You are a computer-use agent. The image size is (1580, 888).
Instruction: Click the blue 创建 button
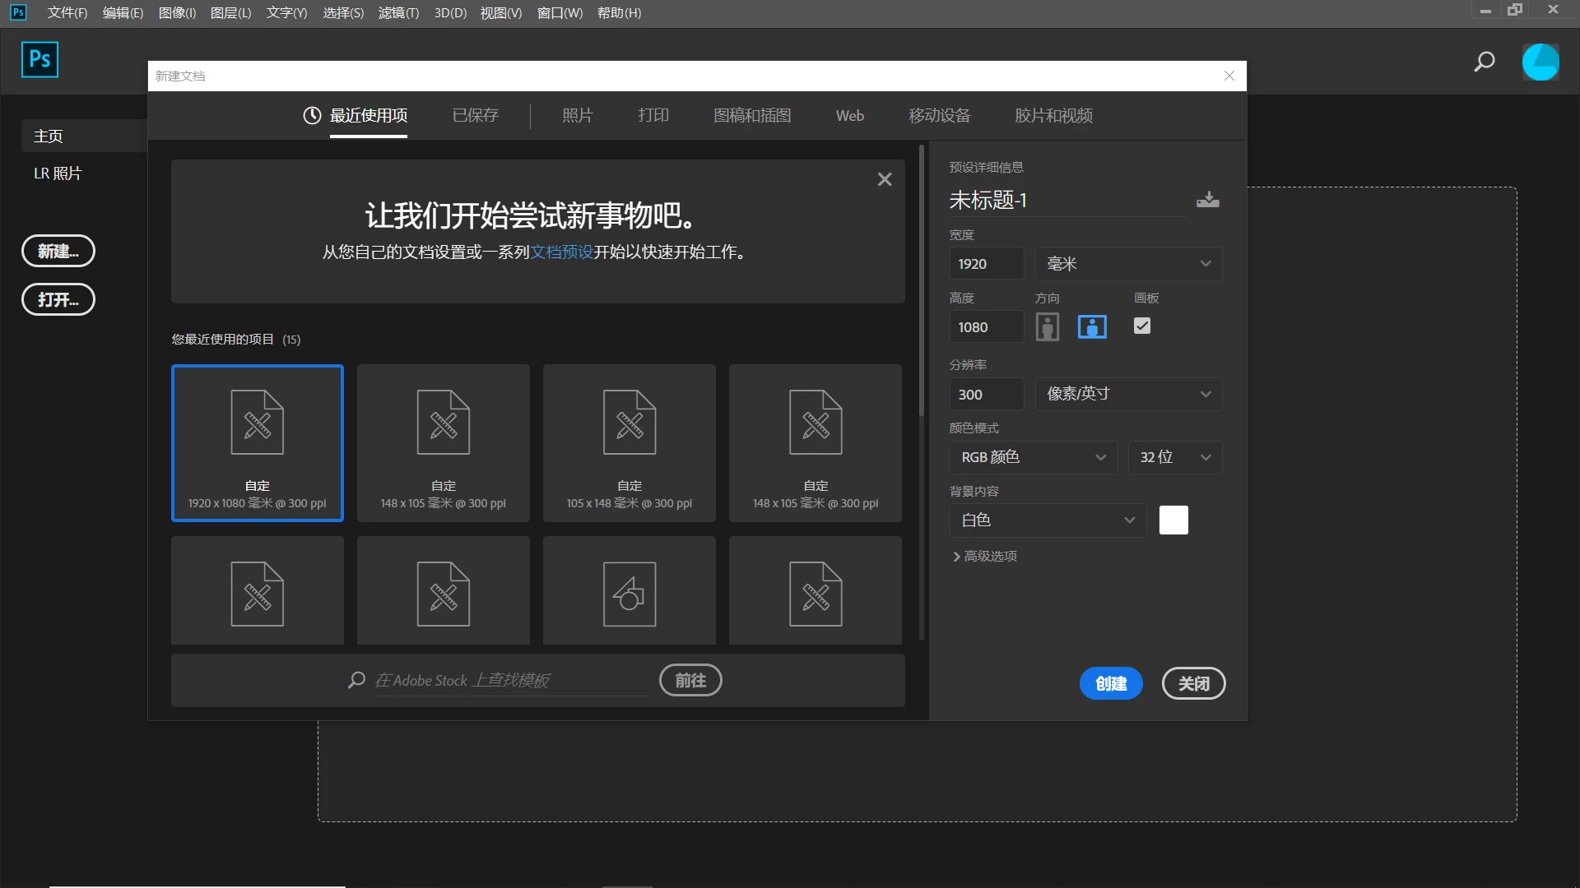click(1110, 683)
